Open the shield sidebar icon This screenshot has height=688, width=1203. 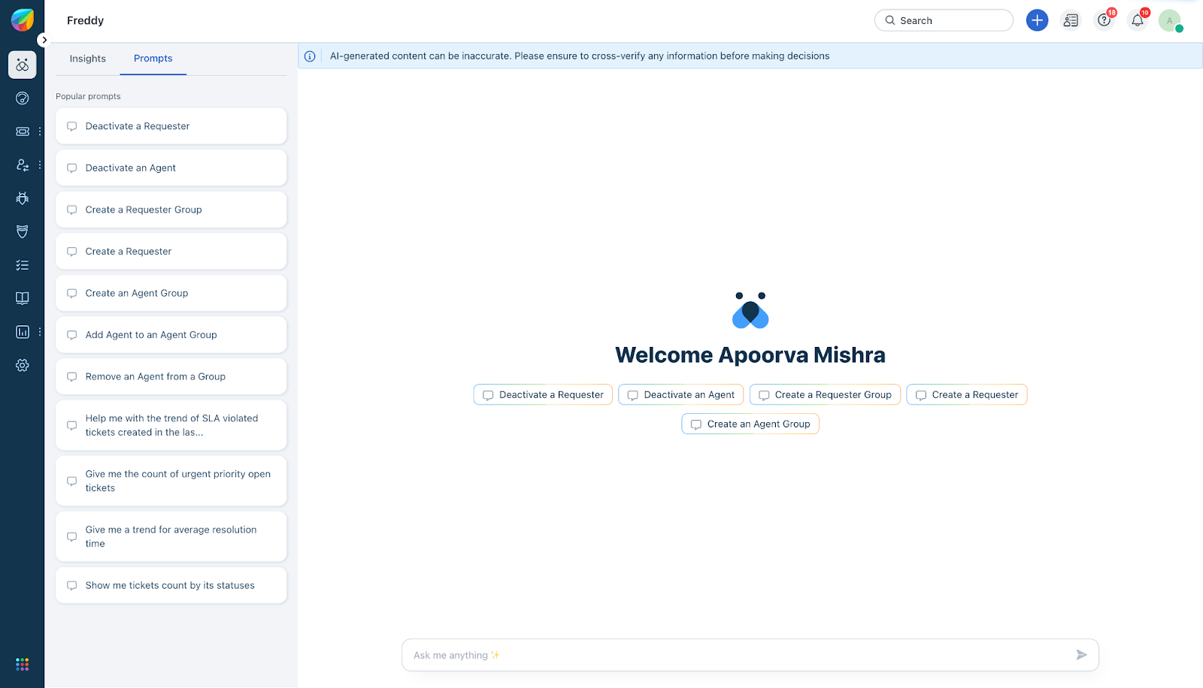point(23,231)
